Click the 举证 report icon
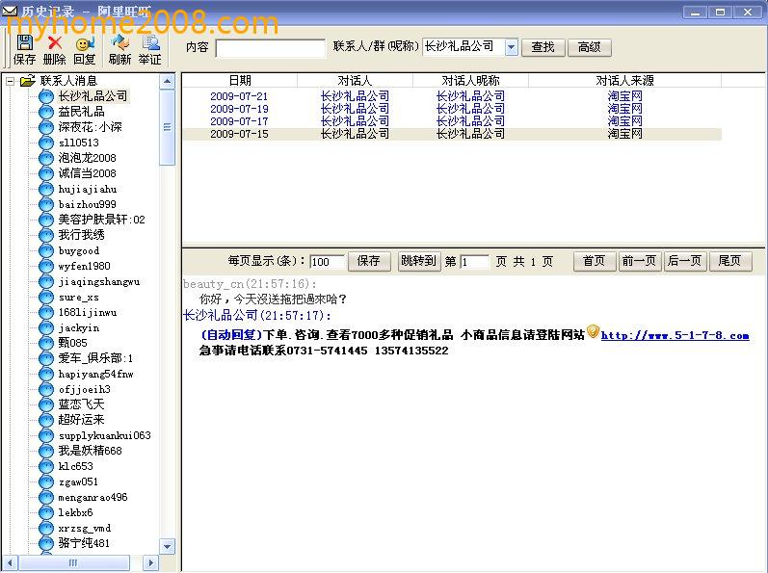Screen dimensions: 768x573 (150, 43)
